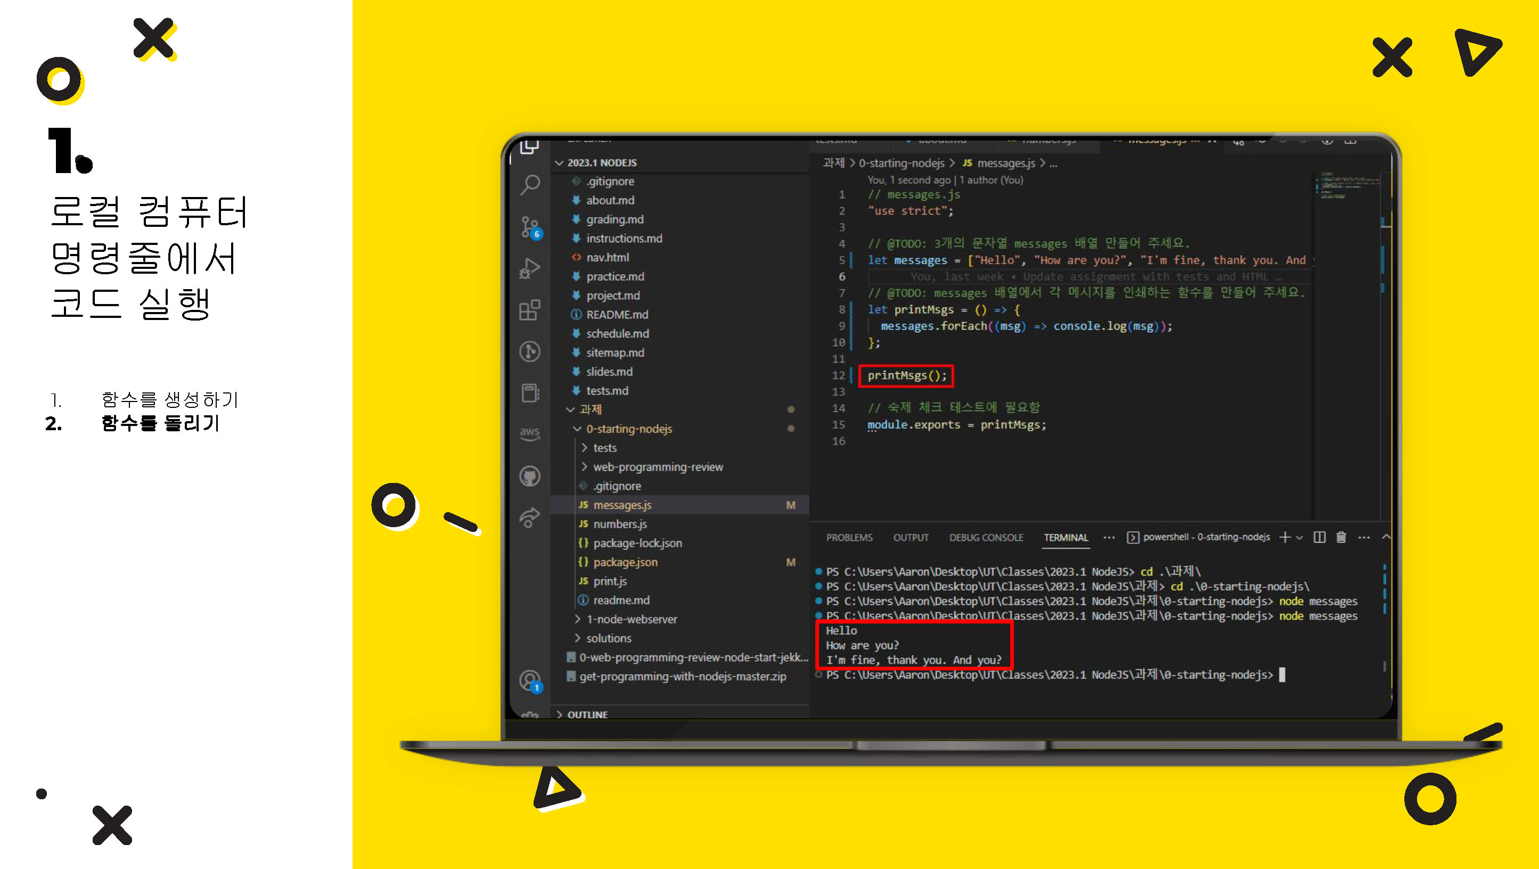Expand the tests folder

click(x=584, y=448)
